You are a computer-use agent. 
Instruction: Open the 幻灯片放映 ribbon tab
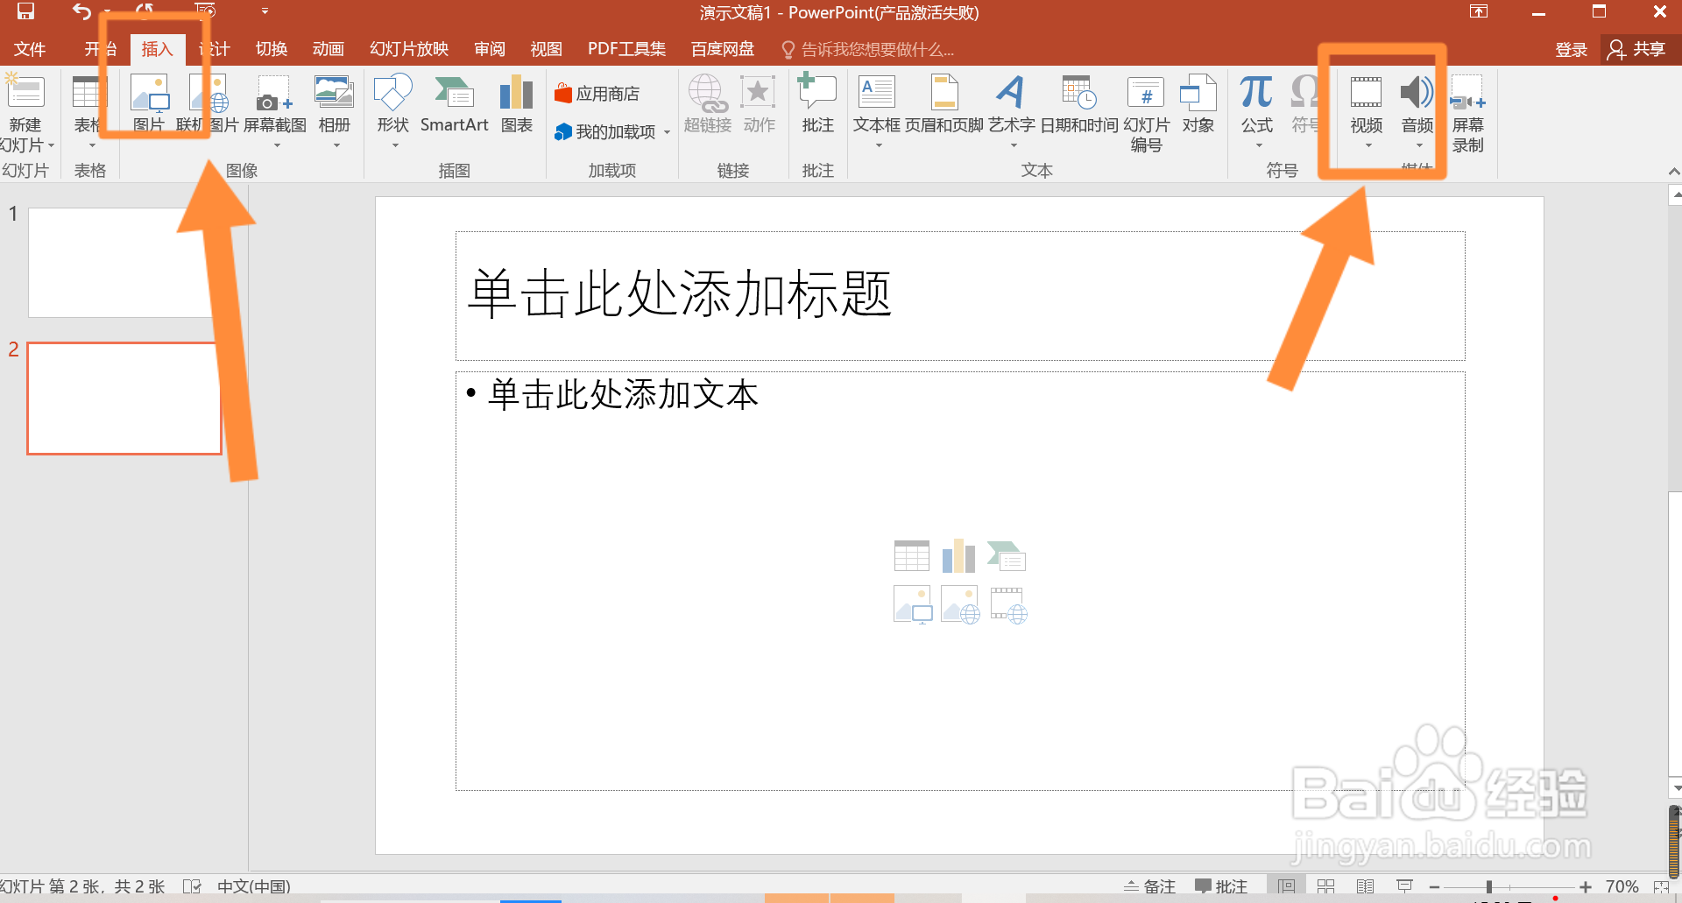coord(407,49)
